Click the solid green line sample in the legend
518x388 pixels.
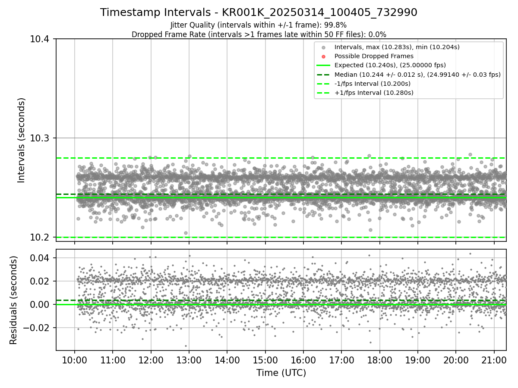[323, 66]
